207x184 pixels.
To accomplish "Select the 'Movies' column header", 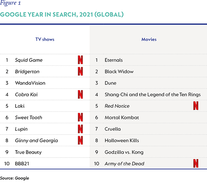I will tap(149, 39).
